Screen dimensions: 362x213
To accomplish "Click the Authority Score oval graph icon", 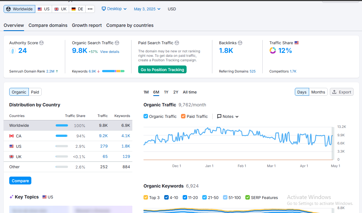I will (13, 51).
